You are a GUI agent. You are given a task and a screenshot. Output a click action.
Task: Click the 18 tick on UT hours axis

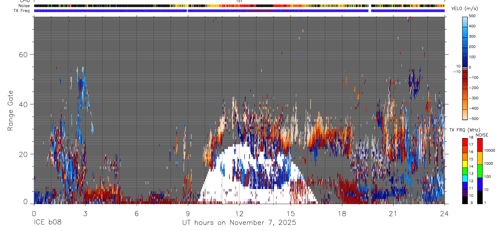point(342,213)
